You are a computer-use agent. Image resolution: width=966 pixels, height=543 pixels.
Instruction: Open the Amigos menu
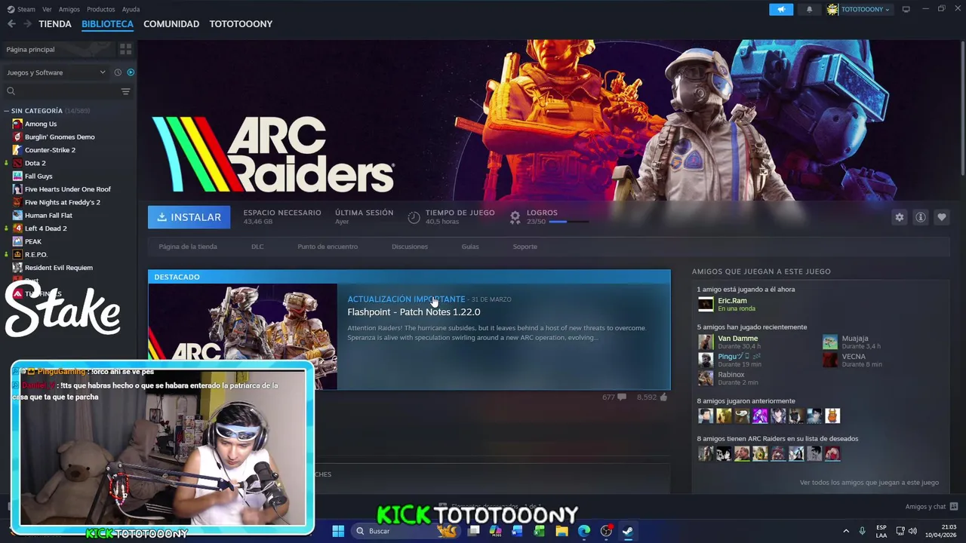point(69,9)
